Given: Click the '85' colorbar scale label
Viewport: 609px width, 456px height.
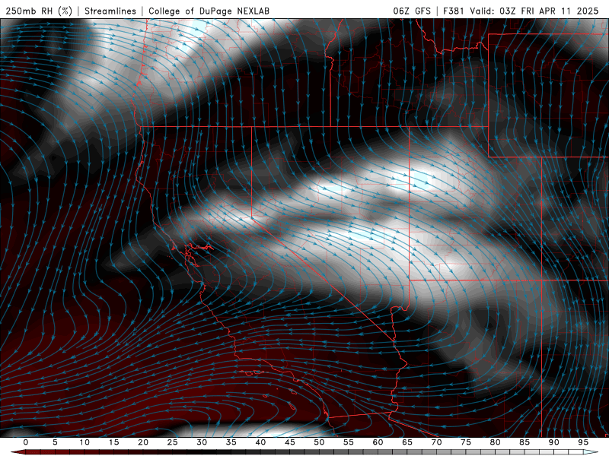Looking at the screenshot, I should 525,442.
